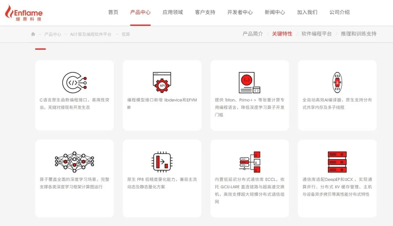Open the 首页 menu item
This screenshot has height=226, width=393.
pos(113,12)
